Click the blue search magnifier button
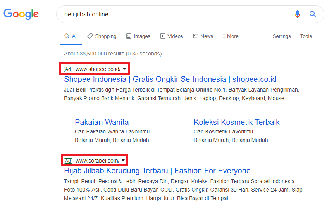 (313, 14)
